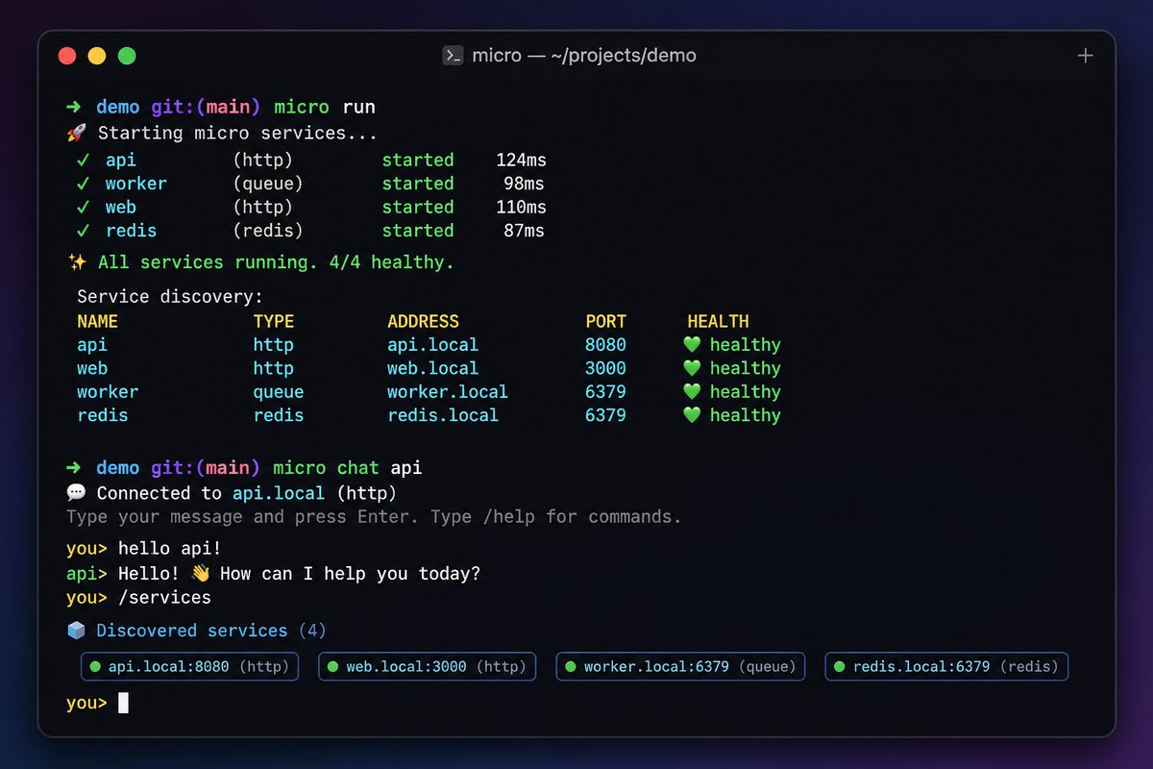Click the new tab plus icon
Image resolution: width=1153 pixels, height=769 pixels.
click(x=1086, y=56)
